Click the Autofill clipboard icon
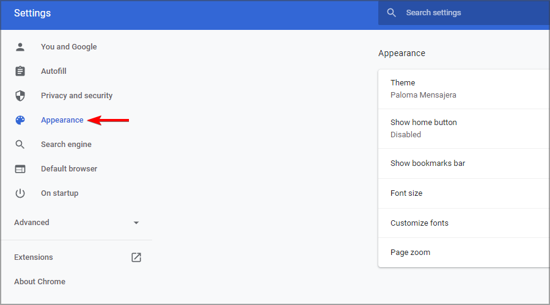The width and height of the screenshot is (550, 305). tap(20, 71)
